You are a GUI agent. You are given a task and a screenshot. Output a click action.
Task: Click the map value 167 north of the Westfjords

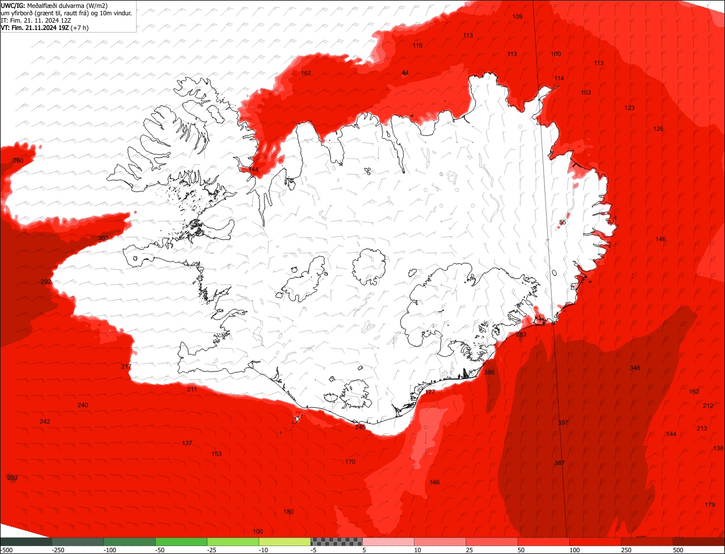click(x=306, y=73)
